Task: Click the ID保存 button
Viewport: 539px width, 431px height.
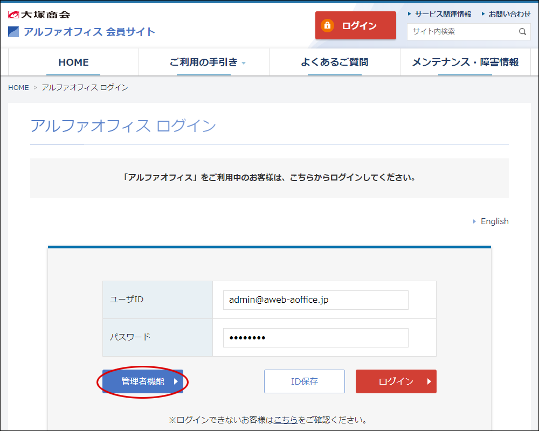Action: click(304, 381)
